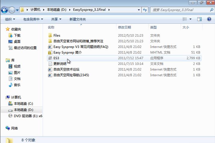Click the file name ES3
Screen dimensions: 215x143
[56, 58]
